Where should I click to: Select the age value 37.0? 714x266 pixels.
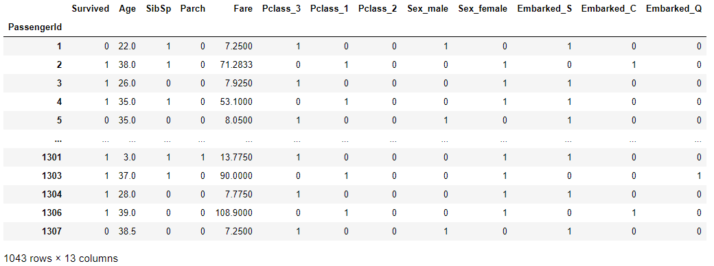(128, 176)
